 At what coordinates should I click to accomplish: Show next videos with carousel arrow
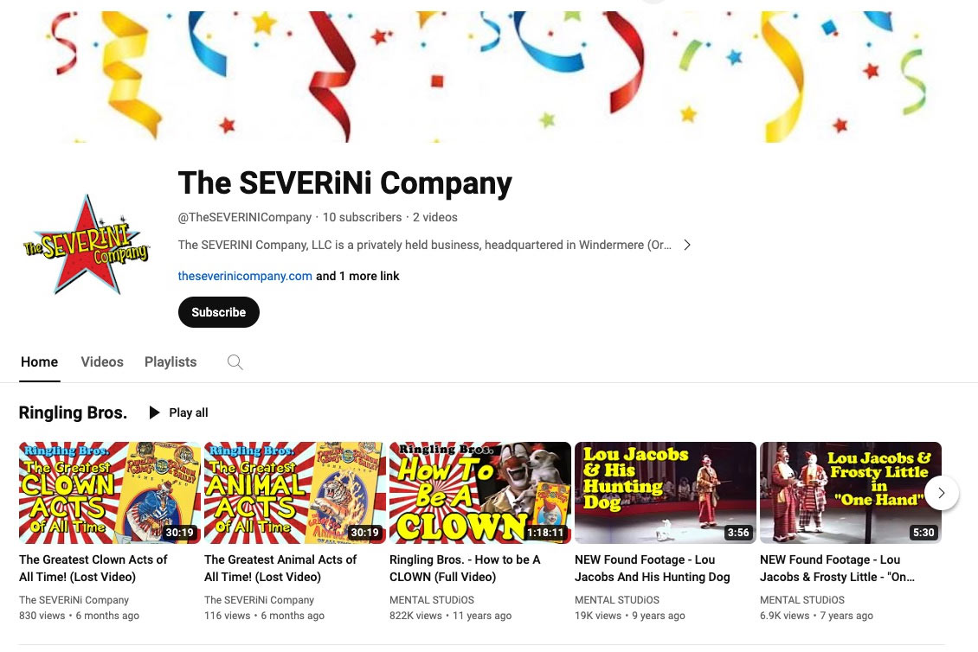coord(941,492)
